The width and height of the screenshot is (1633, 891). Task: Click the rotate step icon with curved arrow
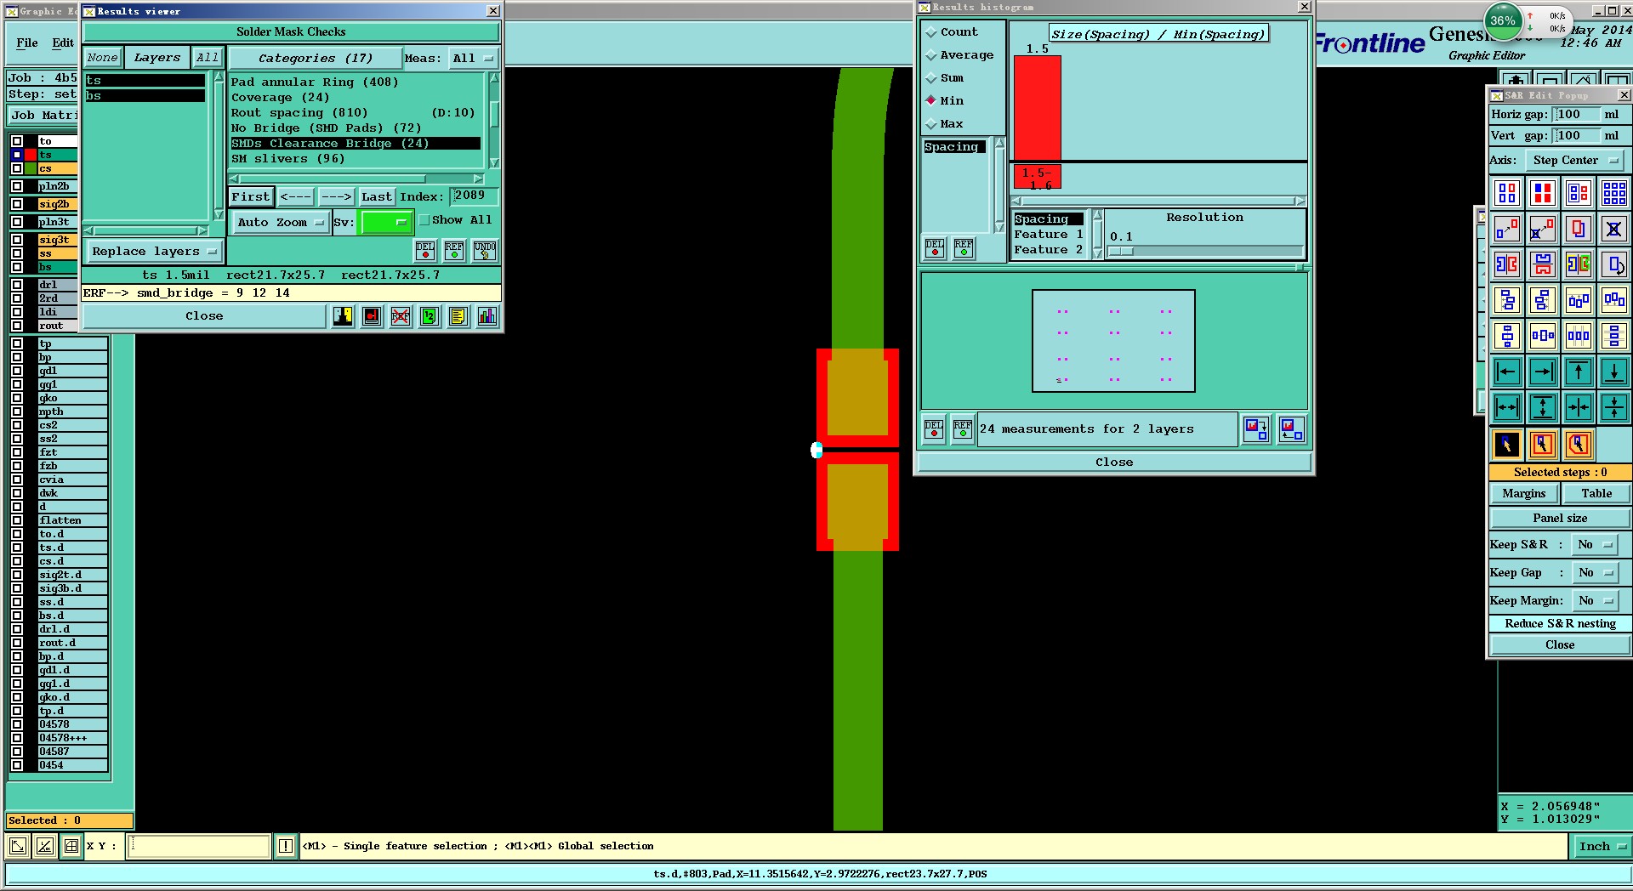point(1614,264)
